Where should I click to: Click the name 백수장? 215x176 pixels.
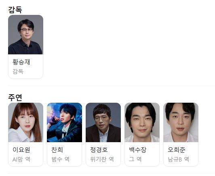(x=138, y=150)
